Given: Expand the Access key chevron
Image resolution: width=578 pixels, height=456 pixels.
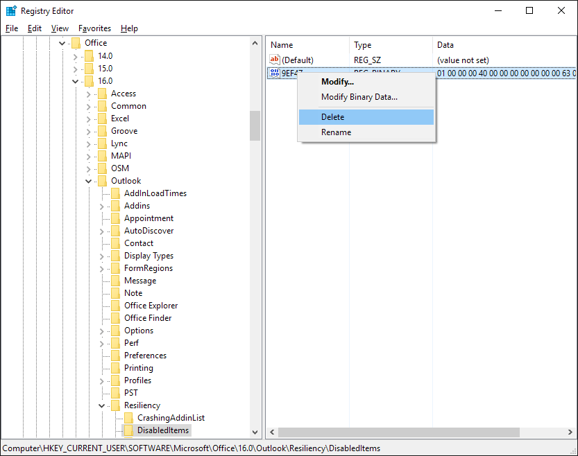Looking at the screenshot, I should tap(89, 94).
